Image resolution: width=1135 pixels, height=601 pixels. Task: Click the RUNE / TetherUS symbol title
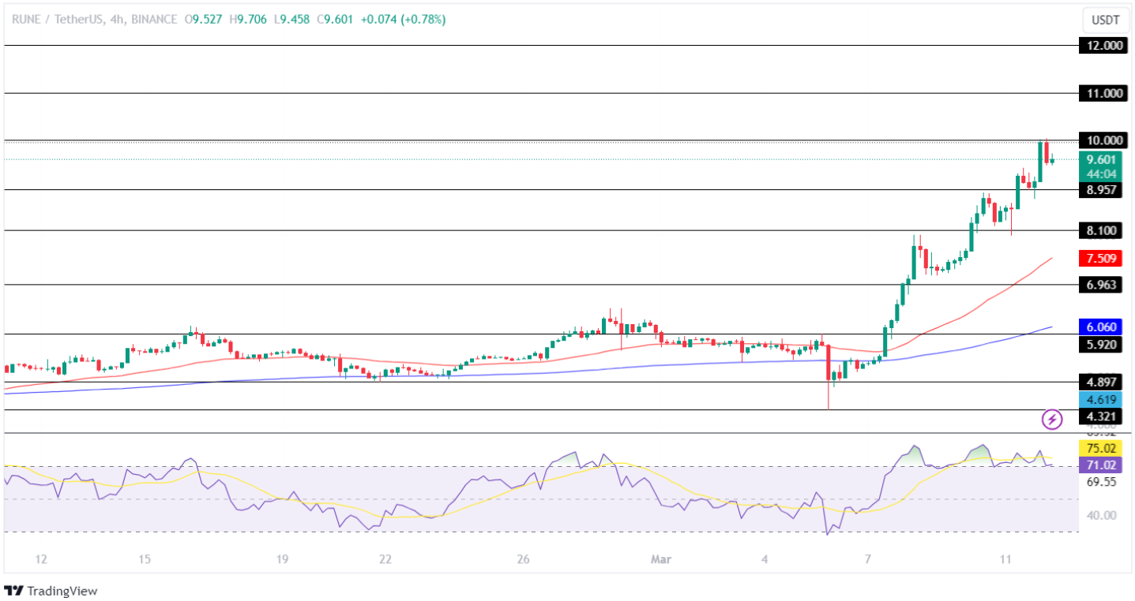point(56,20)
